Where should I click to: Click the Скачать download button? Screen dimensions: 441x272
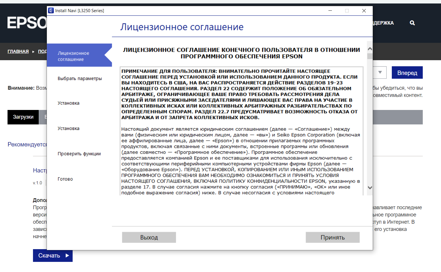[x=53, y=256]
